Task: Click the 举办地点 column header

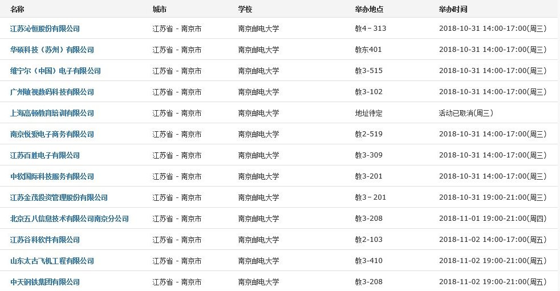Action: click(369, 10)
